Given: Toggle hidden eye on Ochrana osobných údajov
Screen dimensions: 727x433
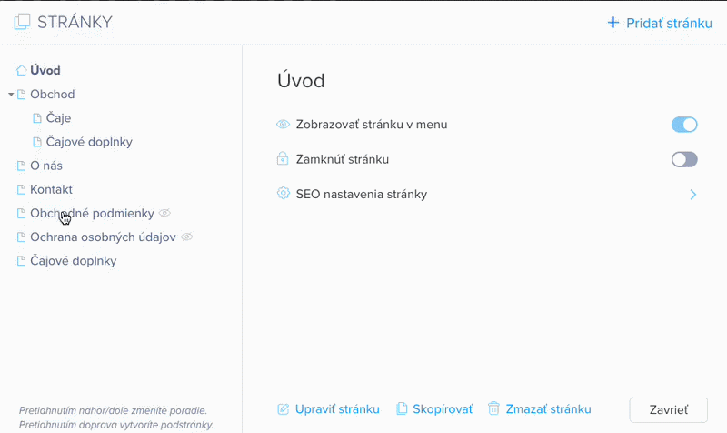Looking at the screenshot, I should [187, 237].
